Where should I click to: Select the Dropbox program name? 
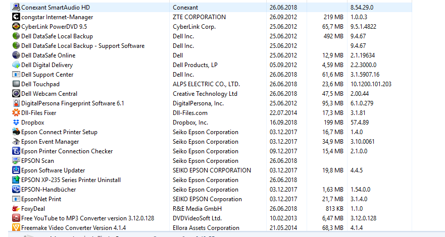33,123
